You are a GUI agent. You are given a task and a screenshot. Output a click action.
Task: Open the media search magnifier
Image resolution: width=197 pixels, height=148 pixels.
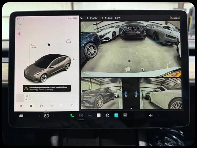[72, 105]
